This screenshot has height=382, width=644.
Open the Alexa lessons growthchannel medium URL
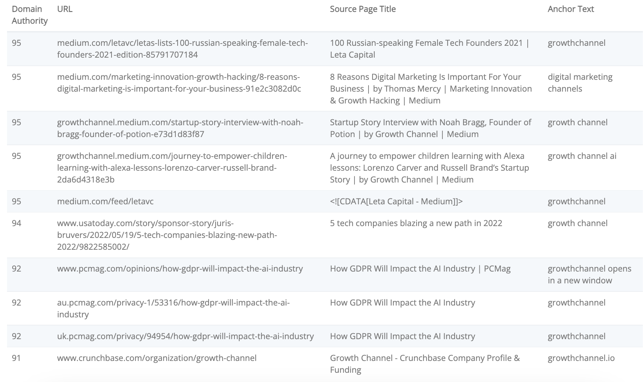click(x=172, y=168)
